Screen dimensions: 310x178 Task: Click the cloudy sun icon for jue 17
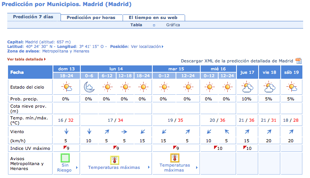click(247, 87)
